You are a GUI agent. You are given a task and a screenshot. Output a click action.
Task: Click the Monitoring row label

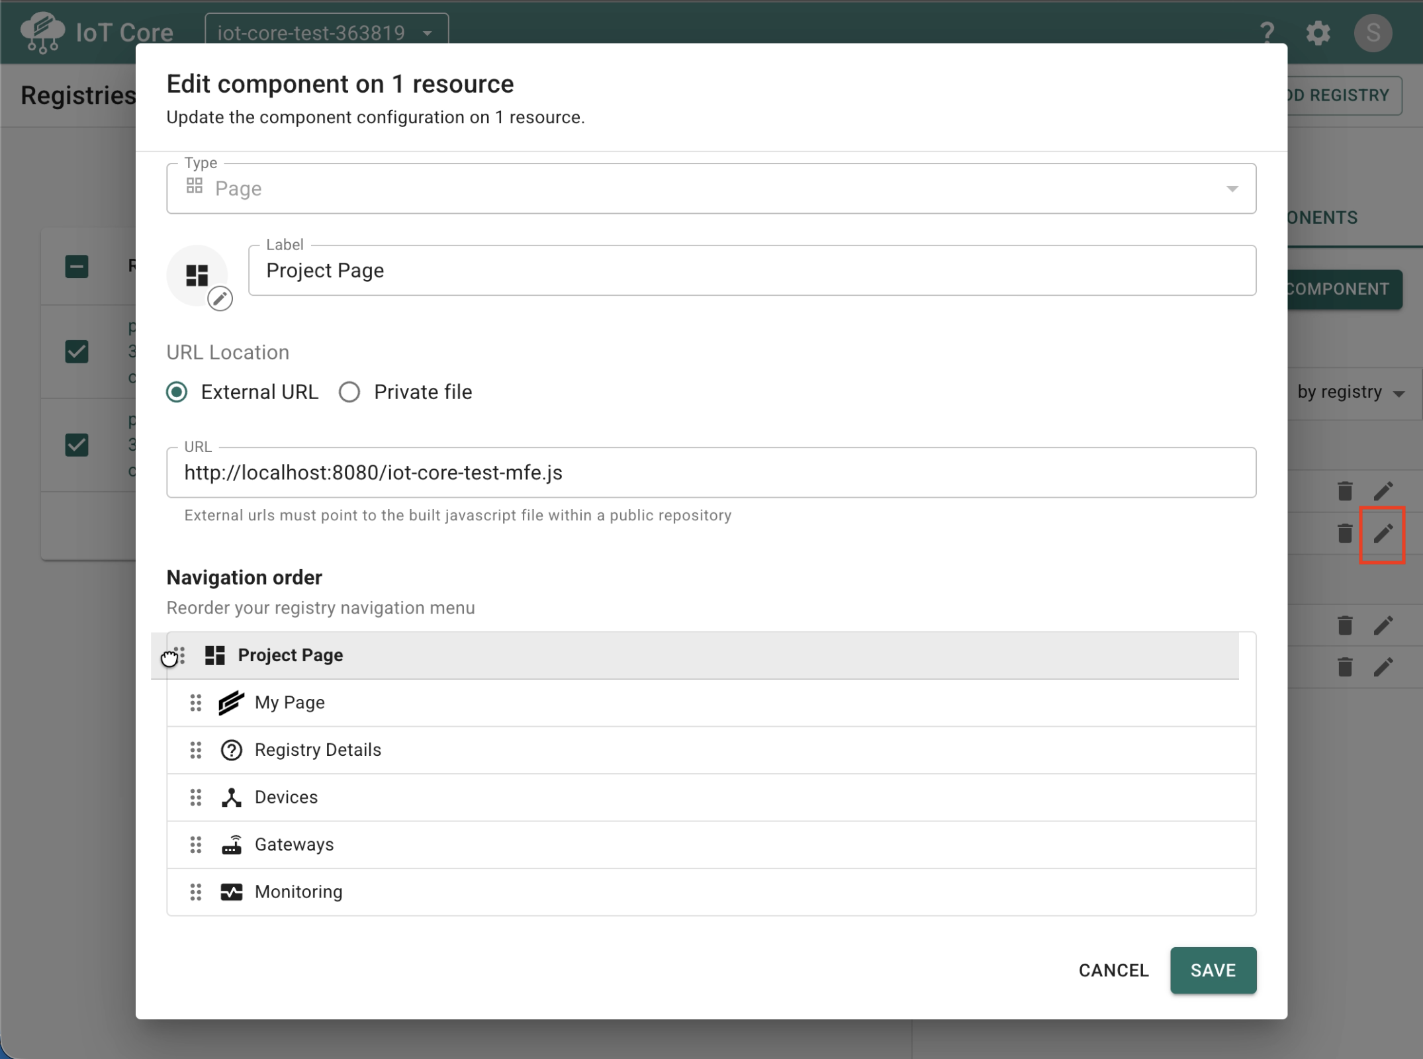298,892
